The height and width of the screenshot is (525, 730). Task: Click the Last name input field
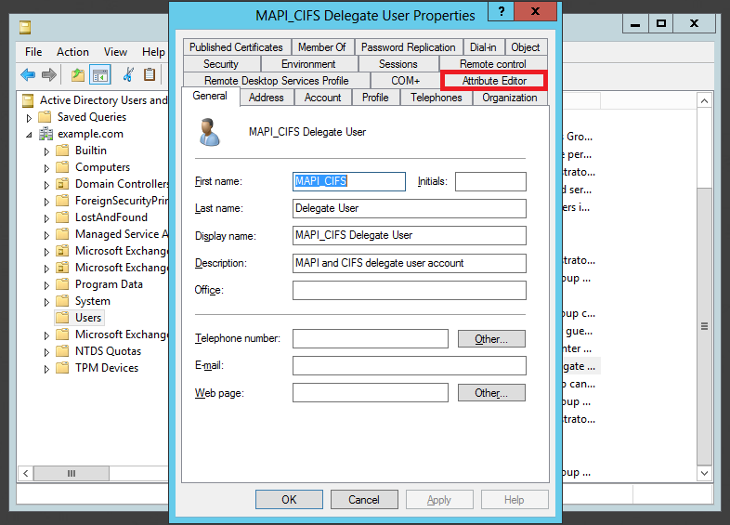(x=410, y=208)
